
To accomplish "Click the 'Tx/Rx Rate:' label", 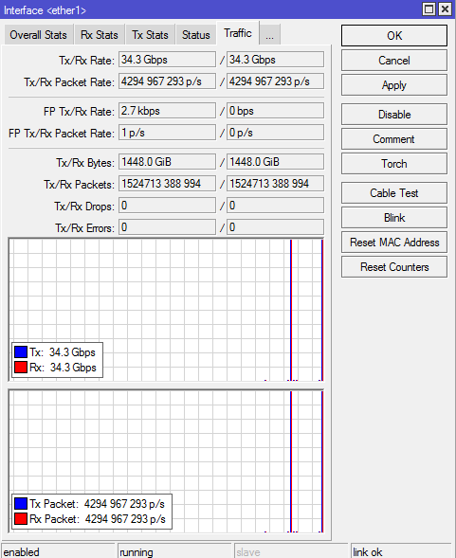I will 86,61.
